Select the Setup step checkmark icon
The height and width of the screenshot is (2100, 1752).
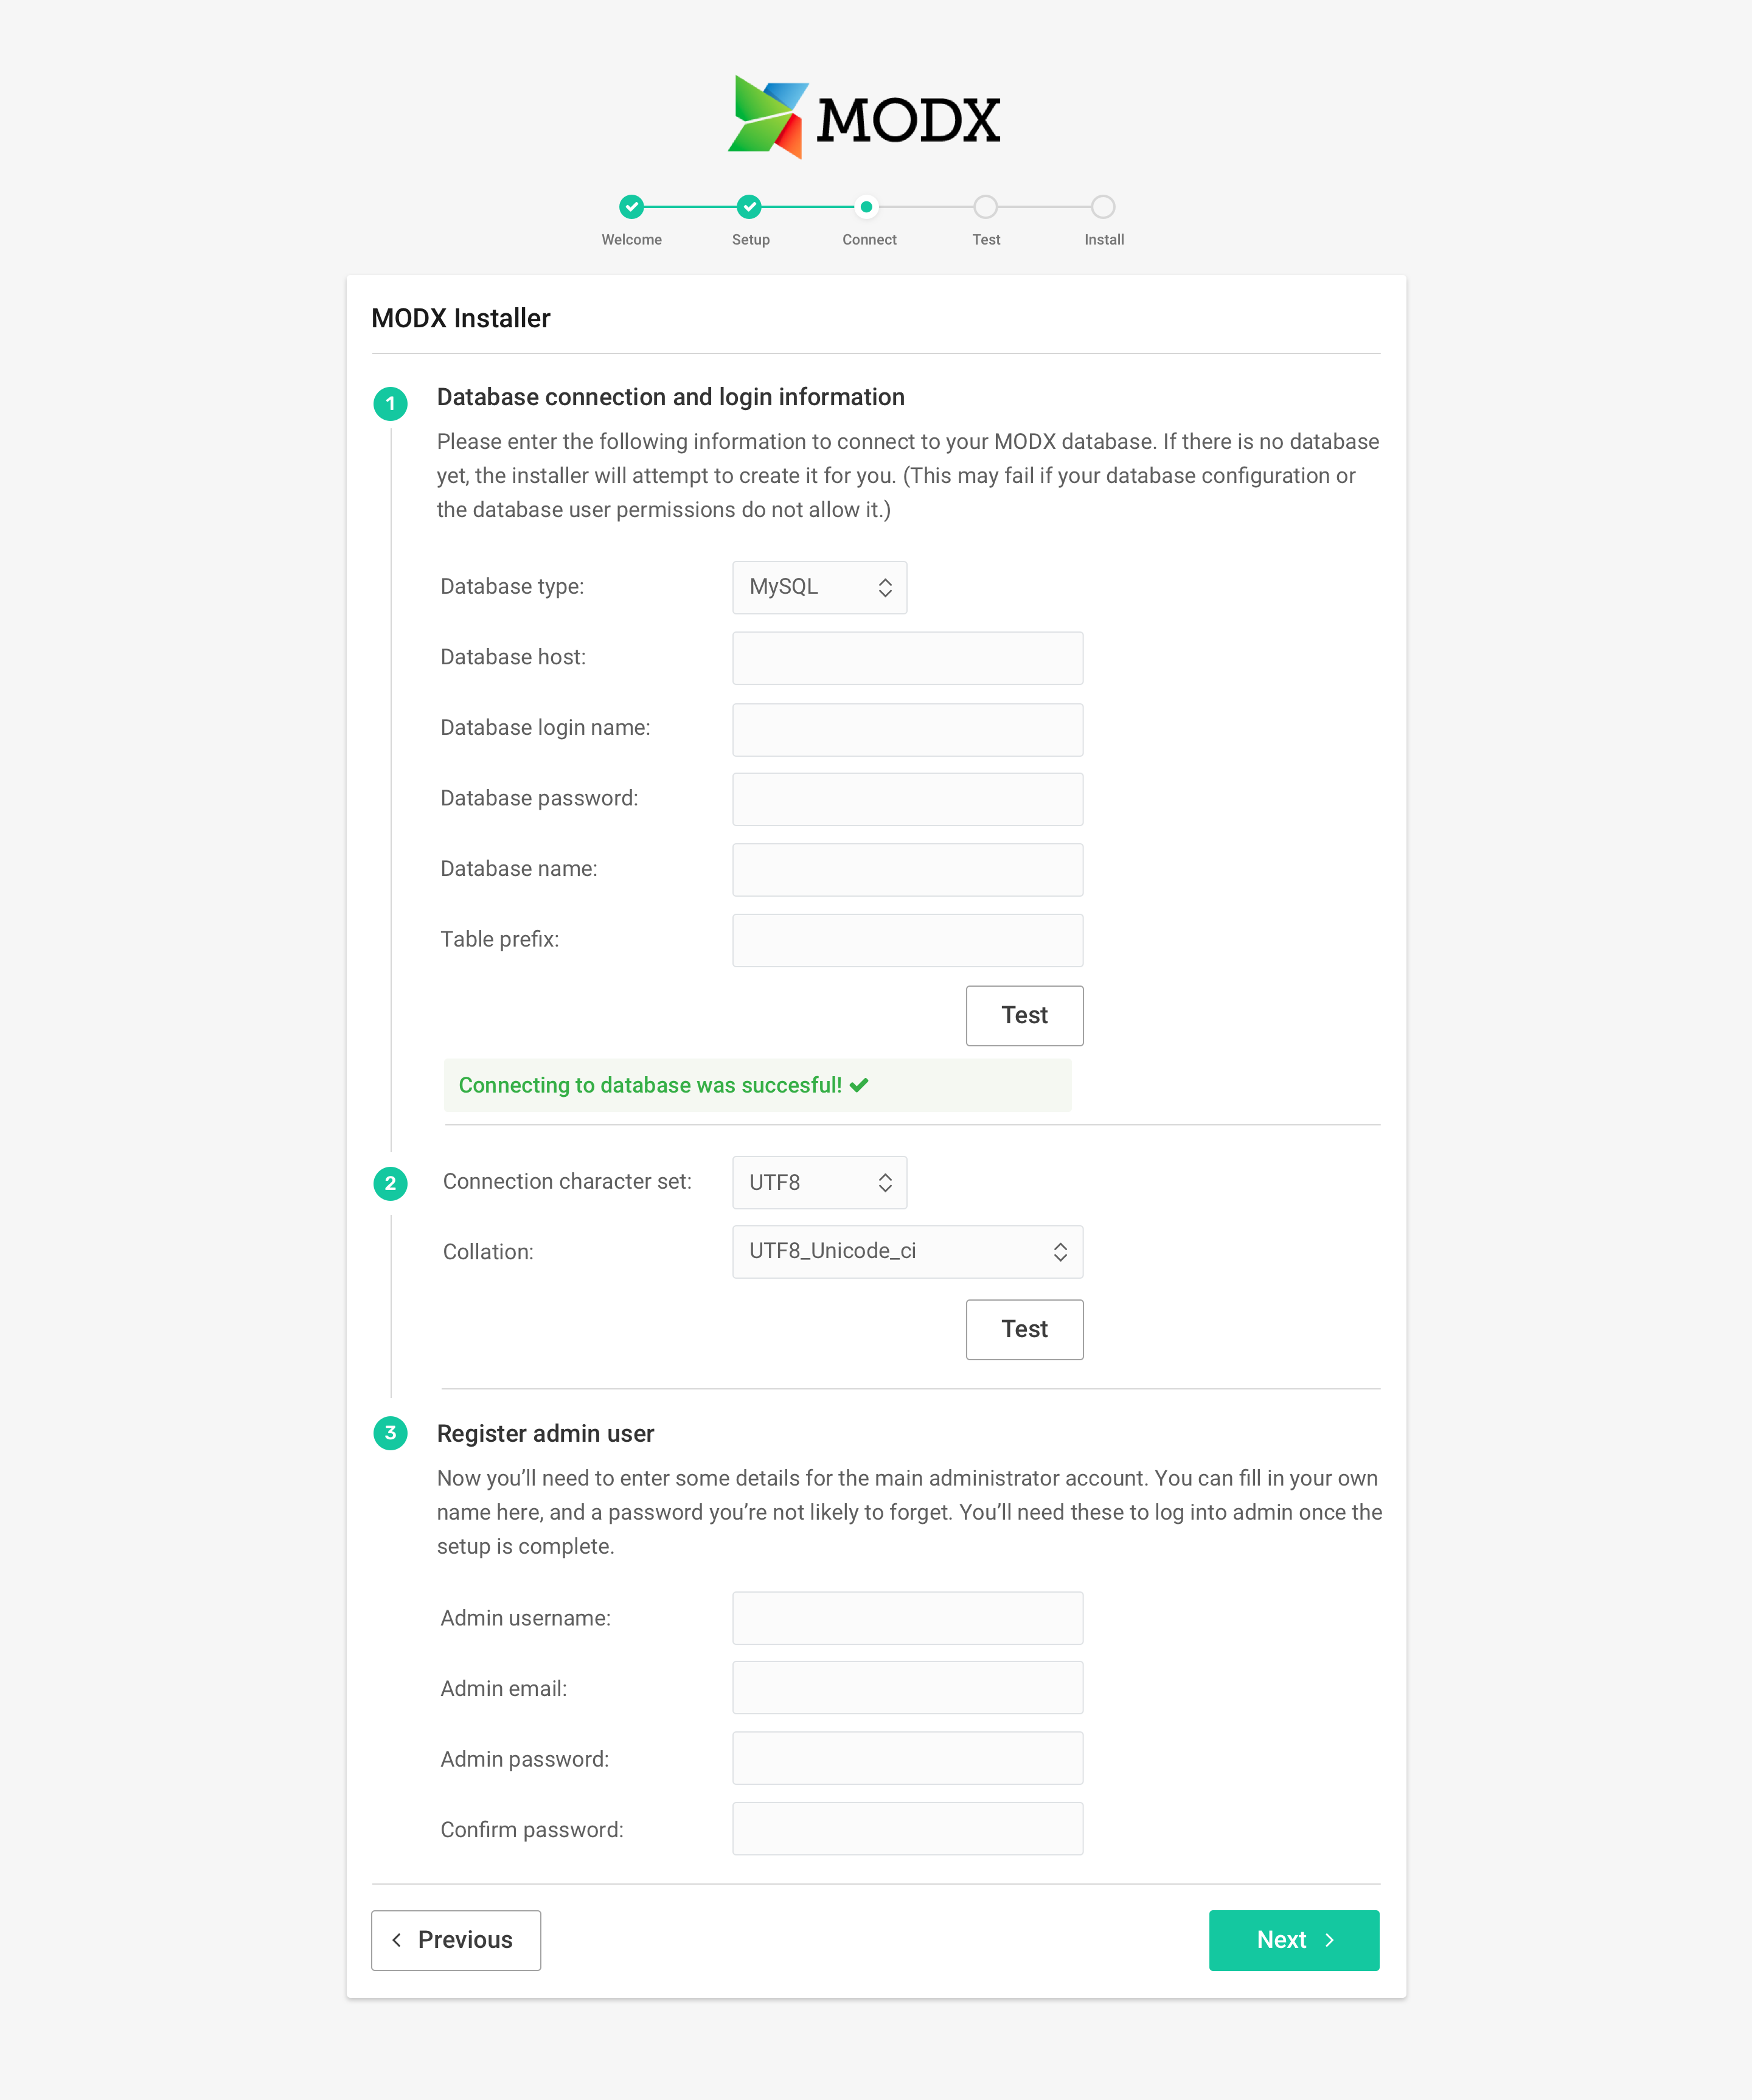tap(749, 207)
